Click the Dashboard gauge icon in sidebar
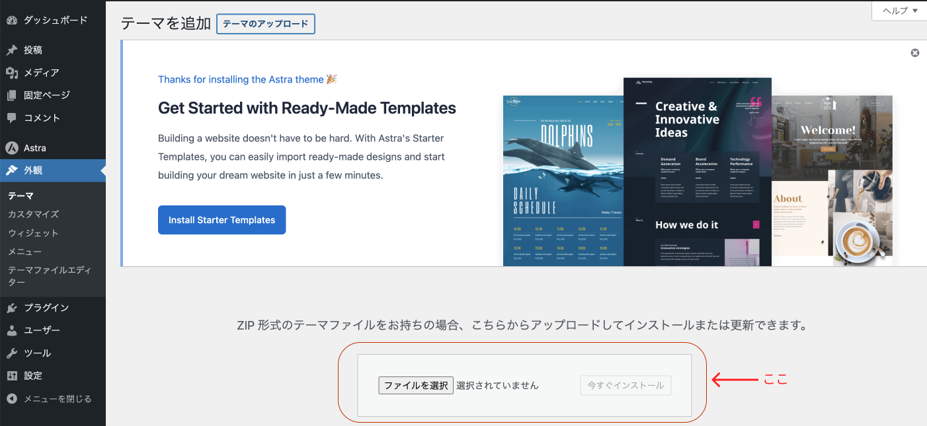927x426 pixels. pyautogui.click(x=11, y=20)
